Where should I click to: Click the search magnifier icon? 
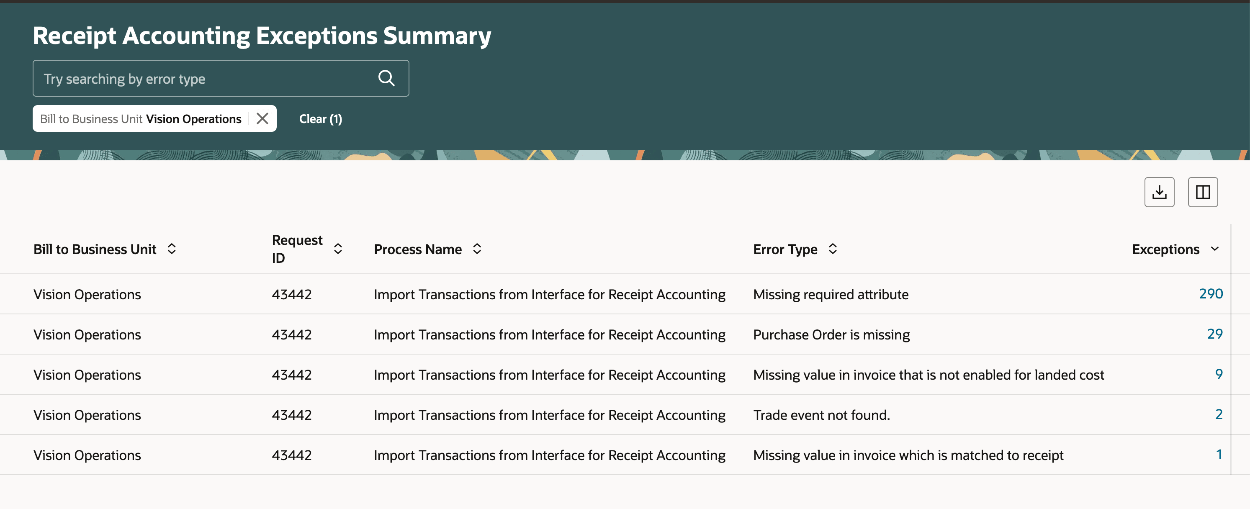click(x=386, y=78)
